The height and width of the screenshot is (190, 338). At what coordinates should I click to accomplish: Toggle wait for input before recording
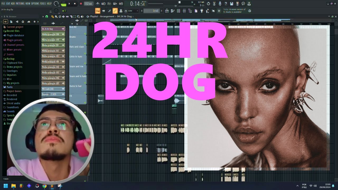(x=104, y=4)
